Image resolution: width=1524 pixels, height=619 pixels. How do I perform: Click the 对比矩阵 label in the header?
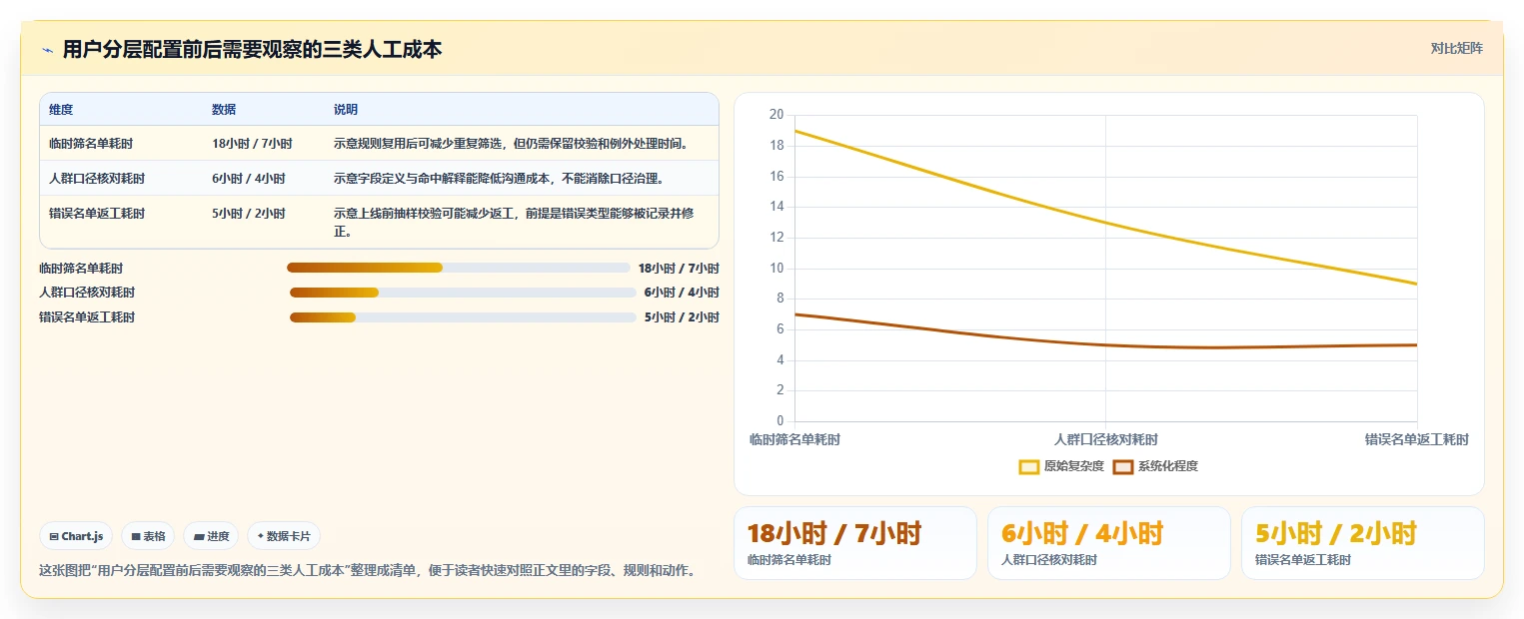click(x=1456, y=48)
